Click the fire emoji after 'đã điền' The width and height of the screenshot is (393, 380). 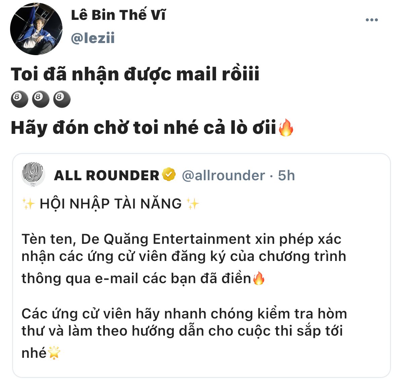coord(259,278)
